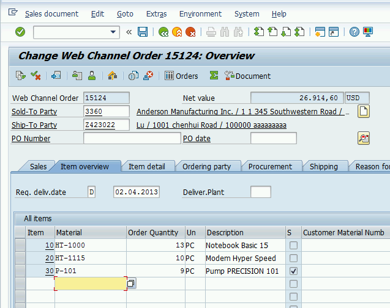The height and width of the screenshot is (308, 390).
Task: Open the Help menu
Action: pyautogui.click(x=279, y=14)
